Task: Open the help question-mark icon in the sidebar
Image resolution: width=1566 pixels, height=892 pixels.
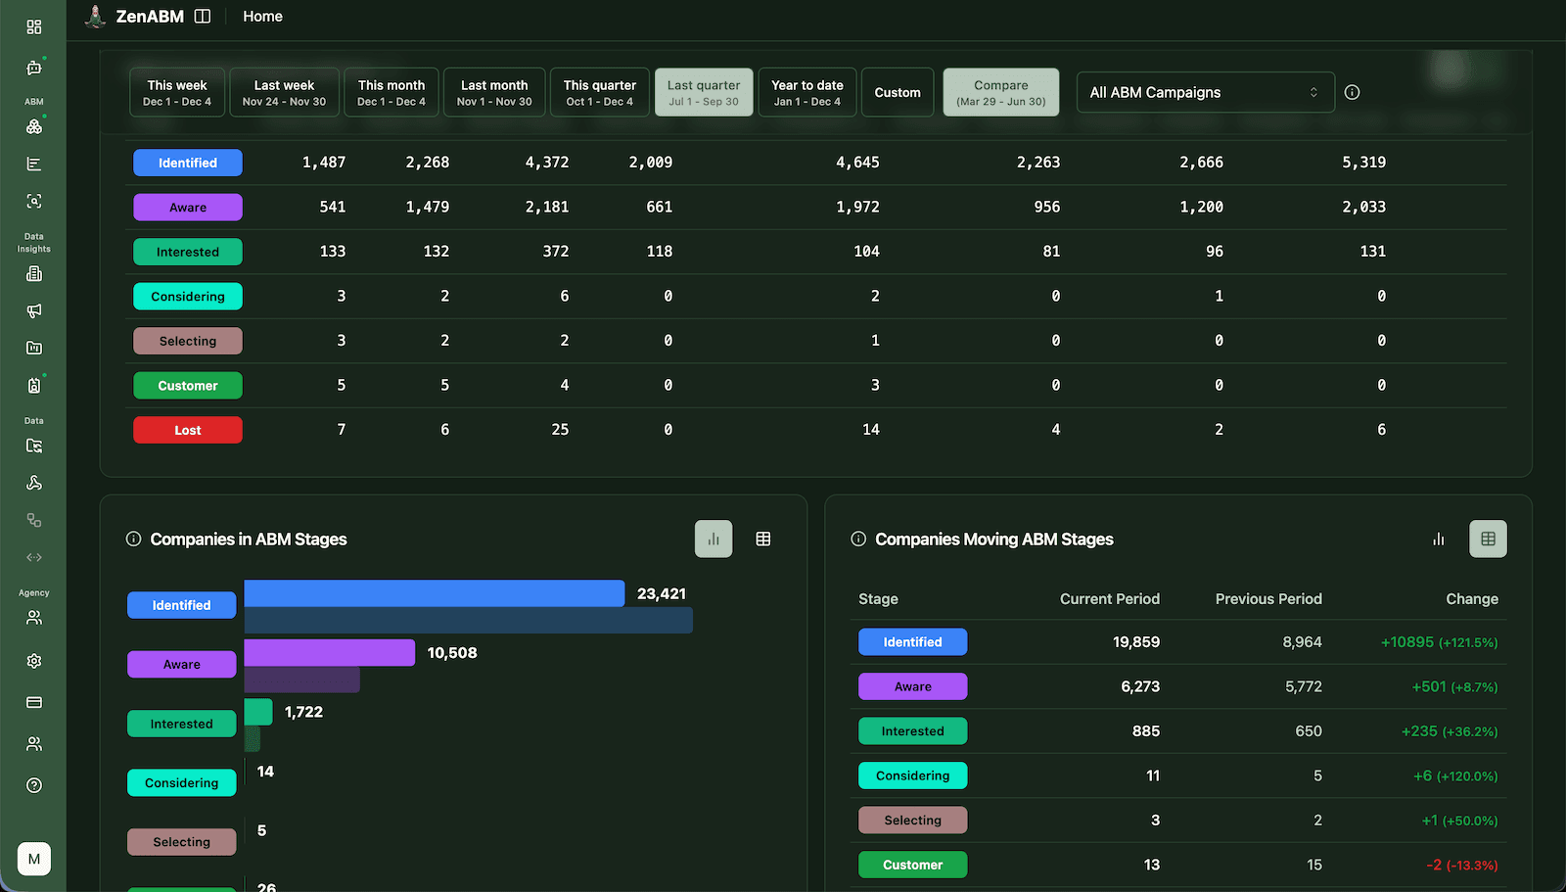Action: tap(33, 784)
